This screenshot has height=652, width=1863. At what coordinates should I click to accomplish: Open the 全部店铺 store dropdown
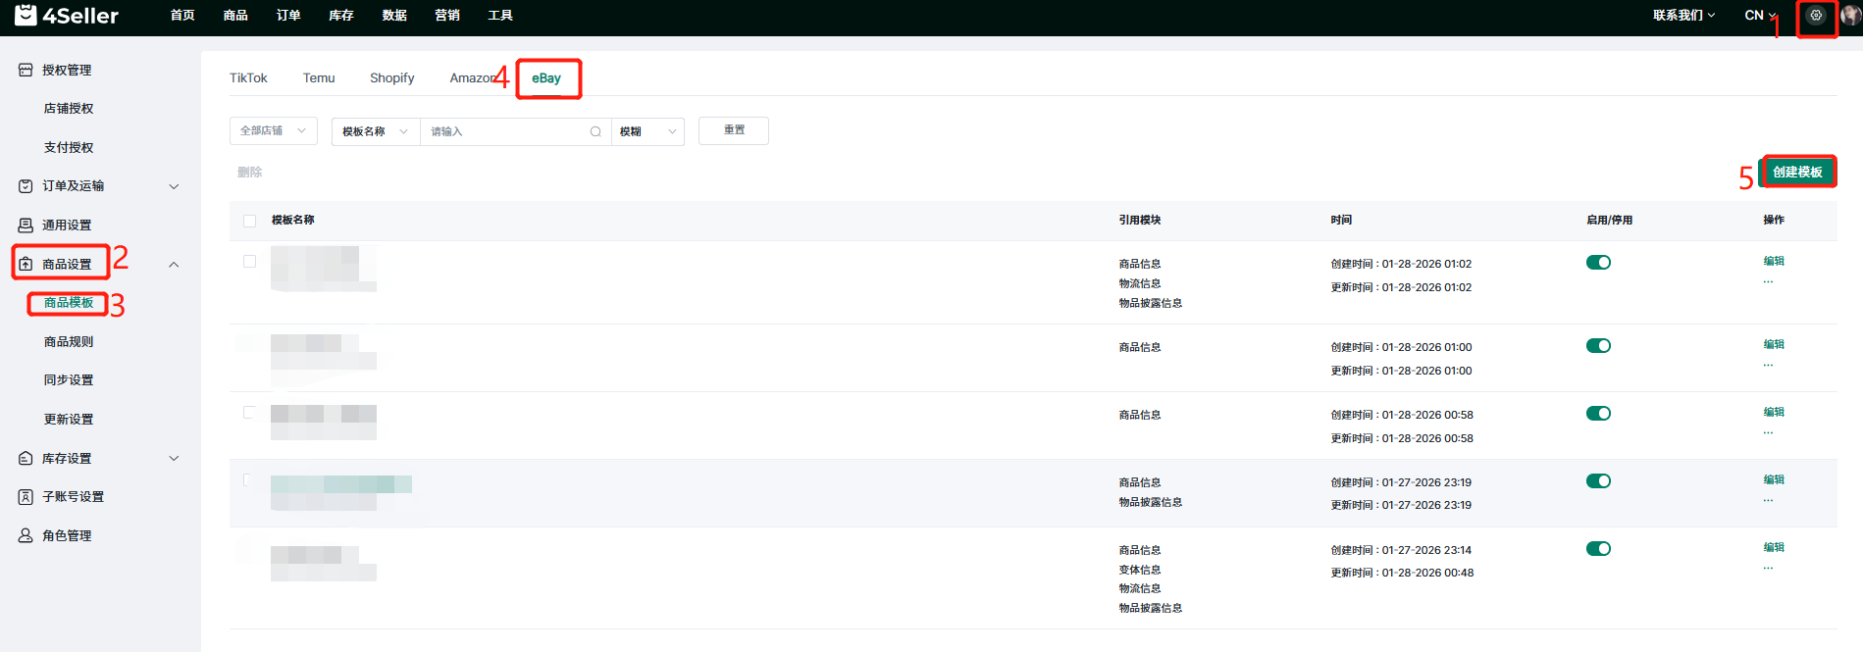[x=273, y=131]
